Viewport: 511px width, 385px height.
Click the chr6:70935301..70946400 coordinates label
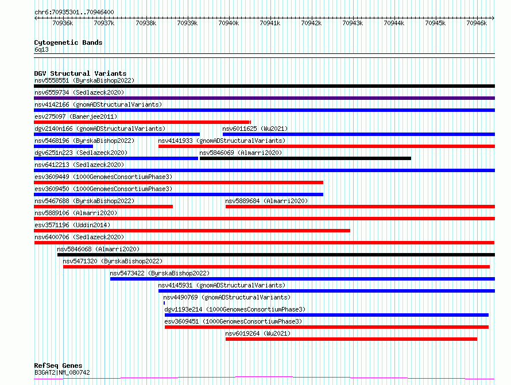(x=74, y=13)
